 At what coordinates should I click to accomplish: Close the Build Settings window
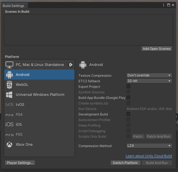click(x=173, y=5)
